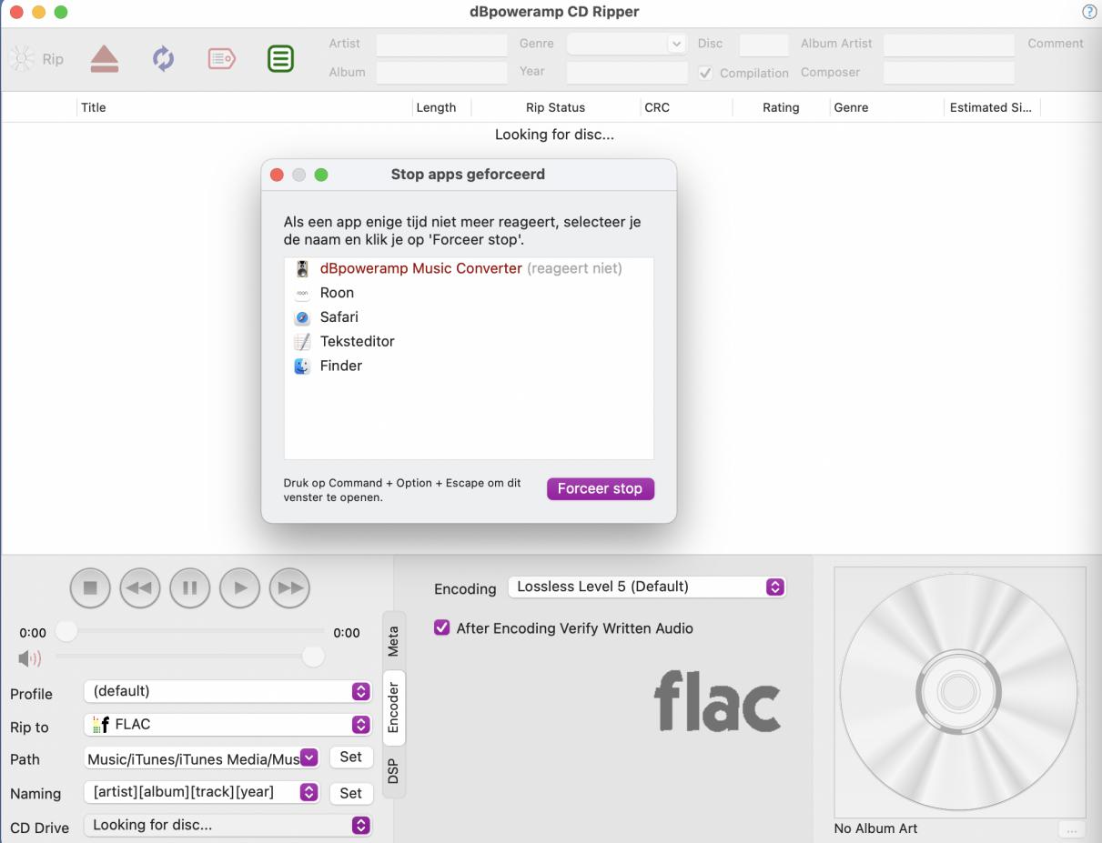Toggle the Compilation checkbox
Viewport: 1102px width, 843px height.
click(x=705, y=74)
